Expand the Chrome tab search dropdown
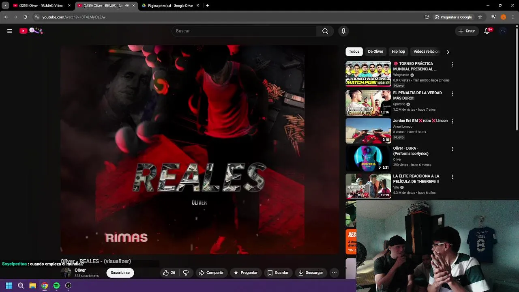 tap(5, 6)
